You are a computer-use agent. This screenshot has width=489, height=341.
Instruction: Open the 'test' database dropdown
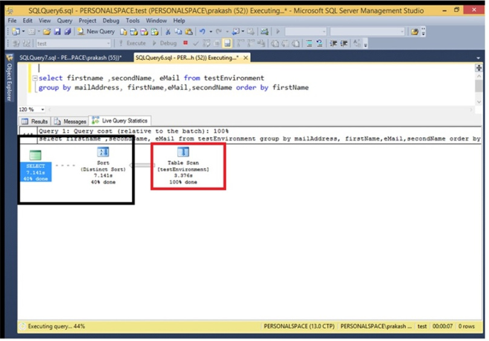pos(73,43)
